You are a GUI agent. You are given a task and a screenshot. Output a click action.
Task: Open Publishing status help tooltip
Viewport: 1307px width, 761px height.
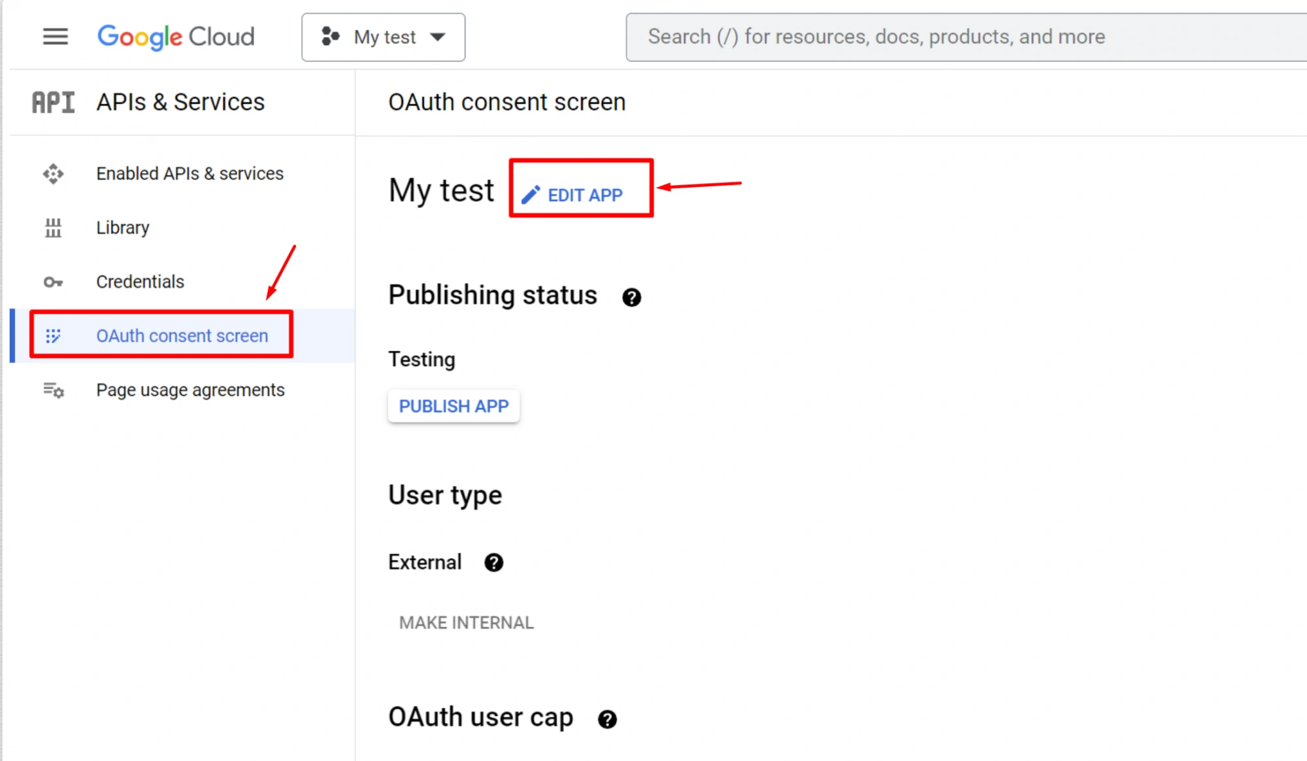(x=631, y=297)
